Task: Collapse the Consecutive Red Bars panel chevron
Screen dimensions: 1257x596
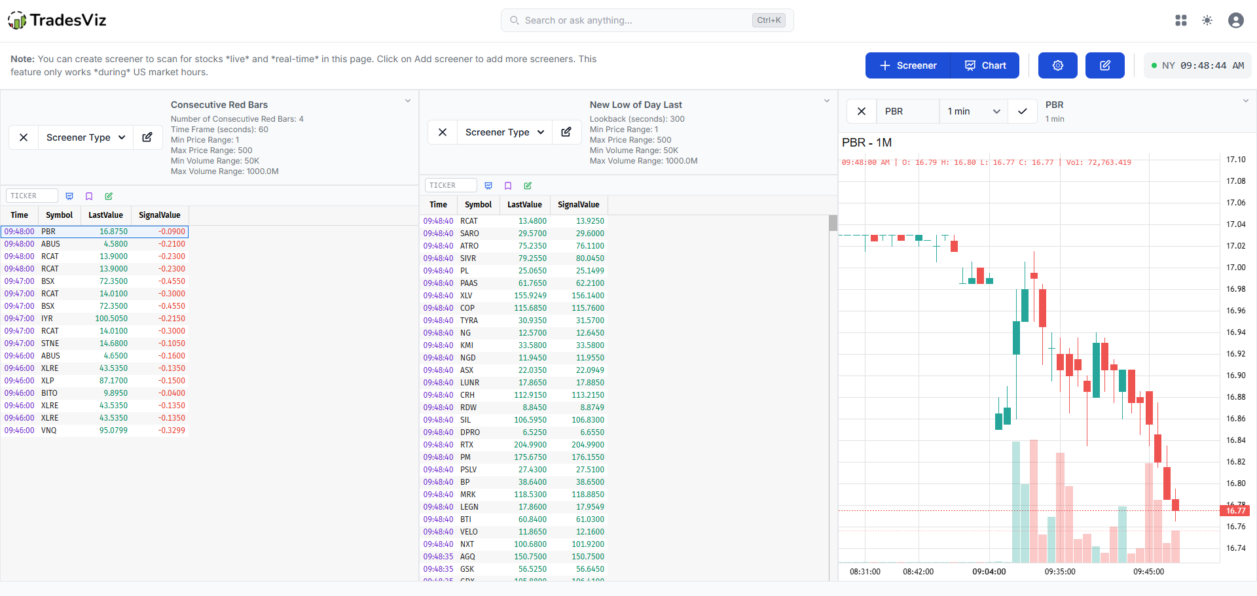Action: coord(408,101)
